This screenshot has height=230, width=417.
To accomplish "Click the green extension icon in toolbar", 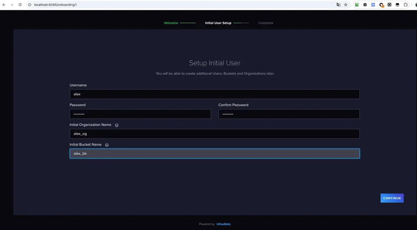I will [x=357, y=5].
